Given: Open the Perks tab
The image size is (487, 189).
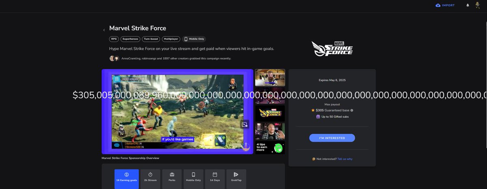Looking at the screenshot, I should coord(172,179).
